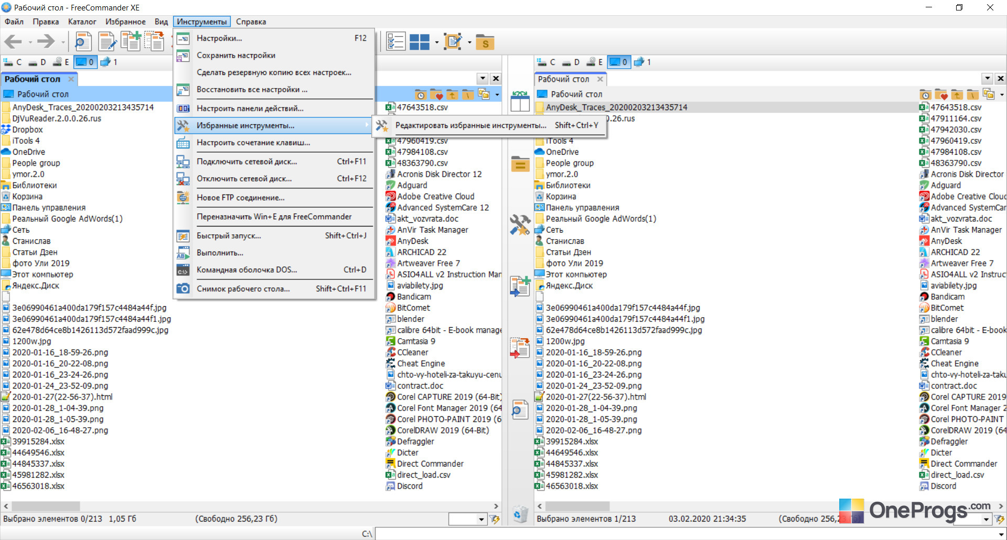Click right panel X close button

pyautogui.click(x=1000, y=79)
